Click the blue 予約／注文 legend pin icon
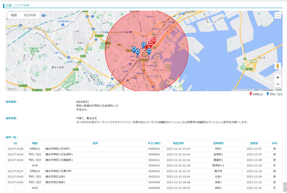This screenshot has height=193, width=287. pos(268,94)
